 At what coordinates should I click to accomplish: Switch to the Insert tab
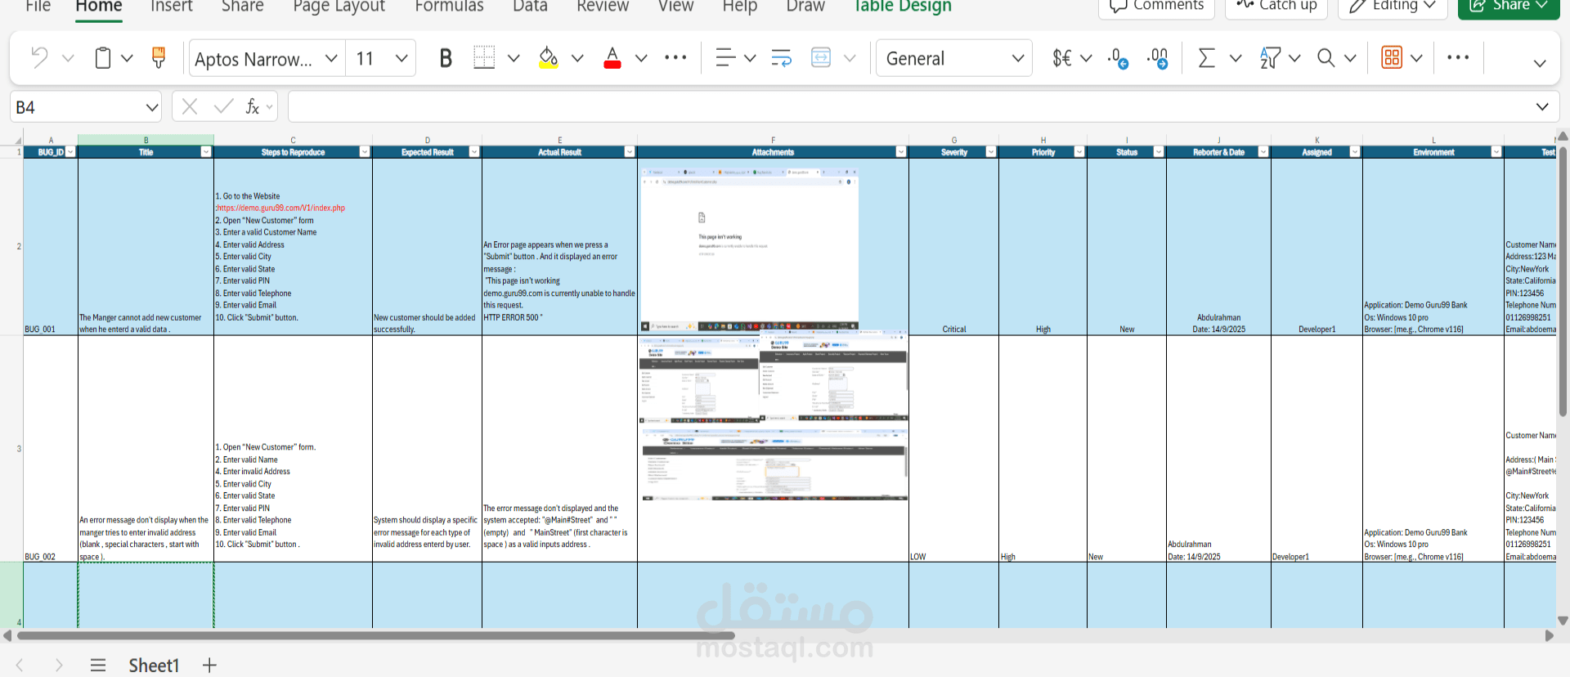[x=172, y=7]
